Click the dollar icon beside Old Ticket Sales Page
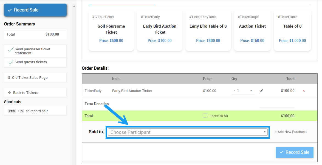Image resolution: width=322 pixels, height=165 pixels. click(9, 78)
